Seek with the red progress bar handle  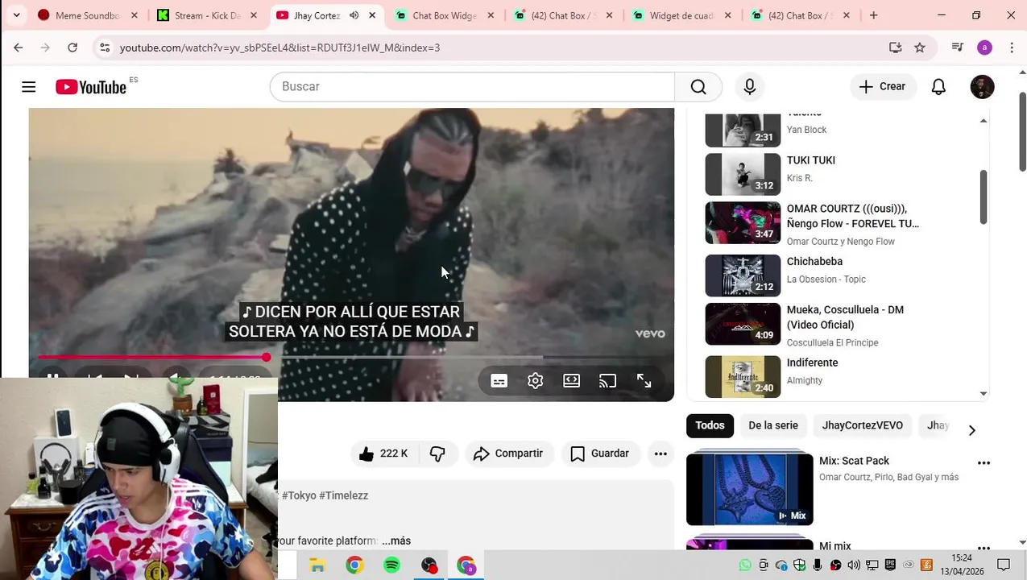(x=266, y=357)
